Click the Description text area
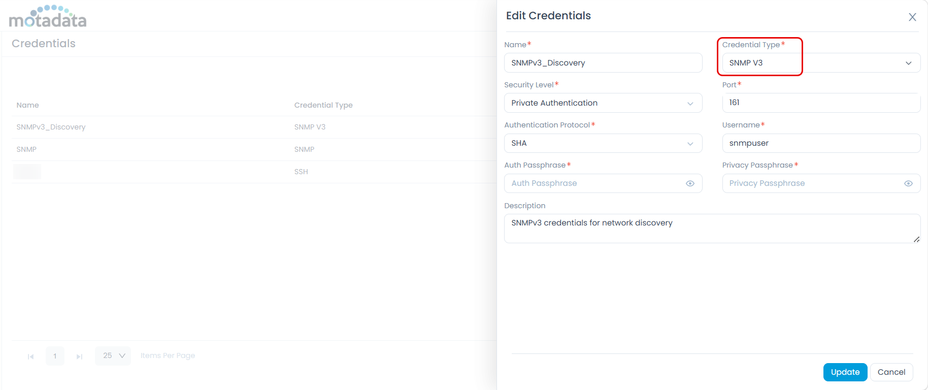The width and height of the screenshot is (928, 390). click(711, 229)
